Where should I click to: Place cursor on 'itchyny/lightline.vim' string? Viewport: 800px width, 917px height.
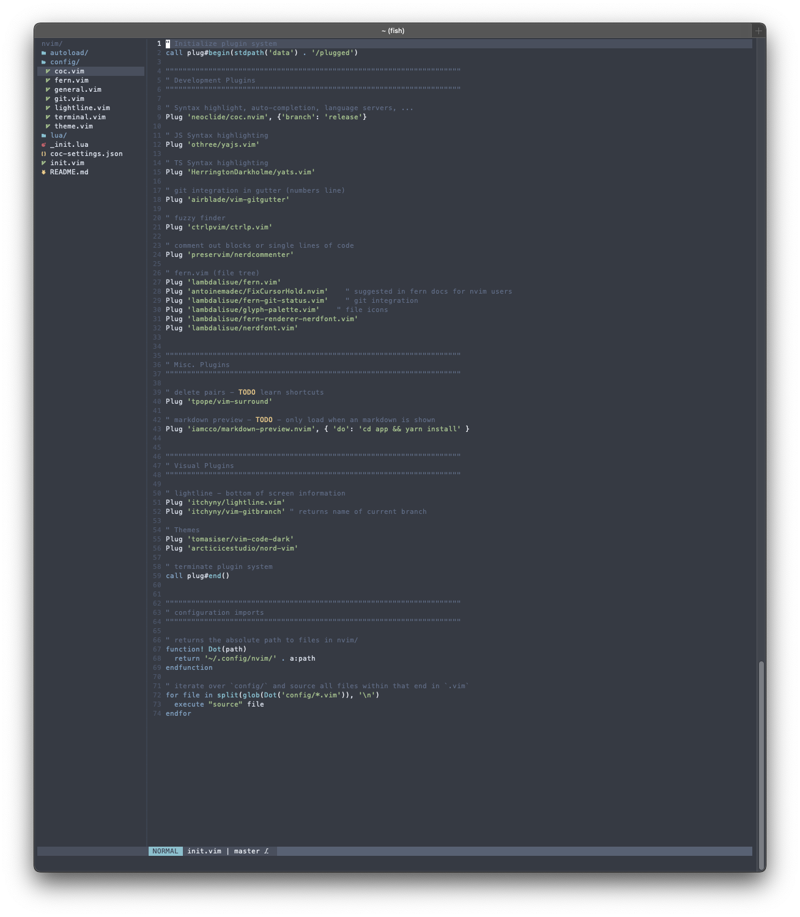pyautogui.click(x=236, y=502)
